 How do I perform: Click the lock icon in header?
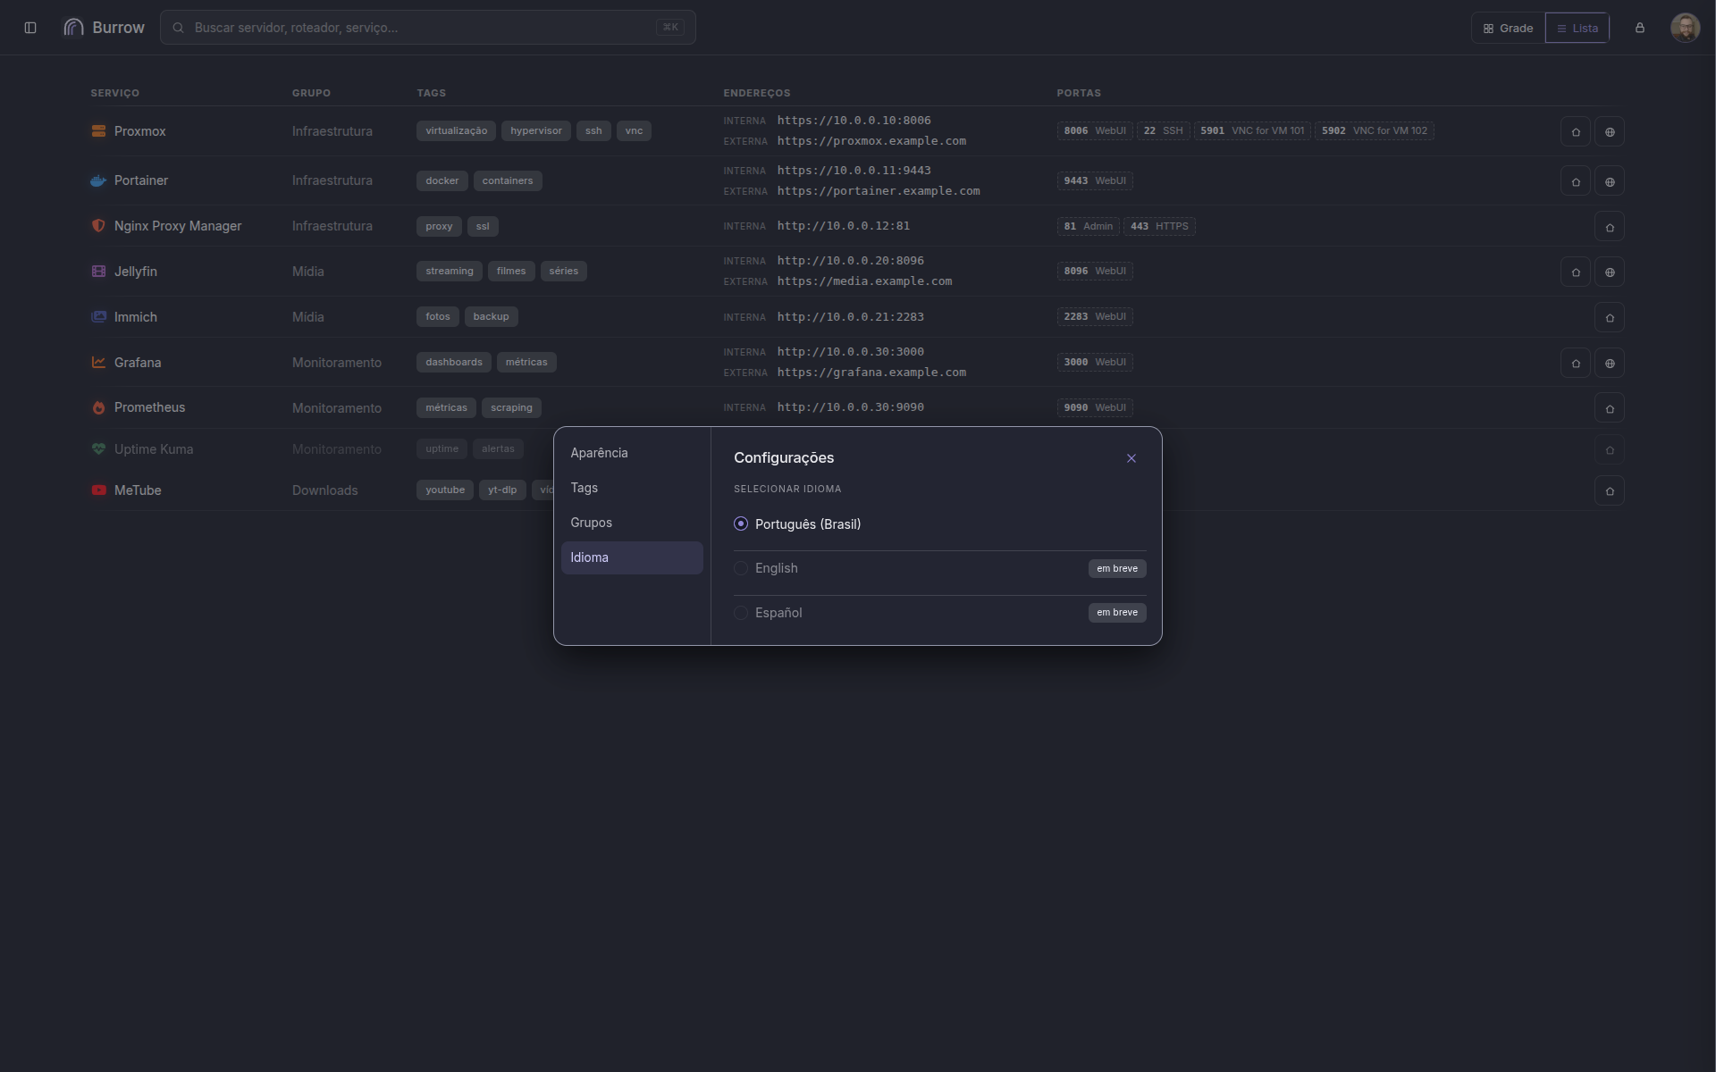(x=1640, y=28)
